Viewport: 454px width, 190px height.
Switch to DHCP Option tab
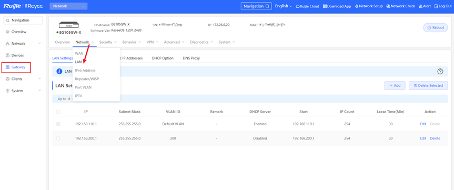coord(163,58)
